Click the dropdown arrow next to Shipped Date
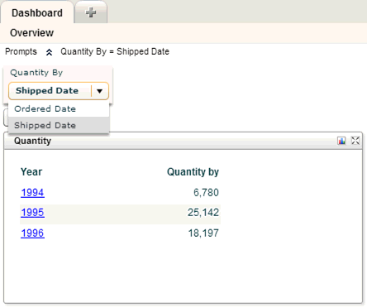The image size is (367, 308). (x=100, y=91)
